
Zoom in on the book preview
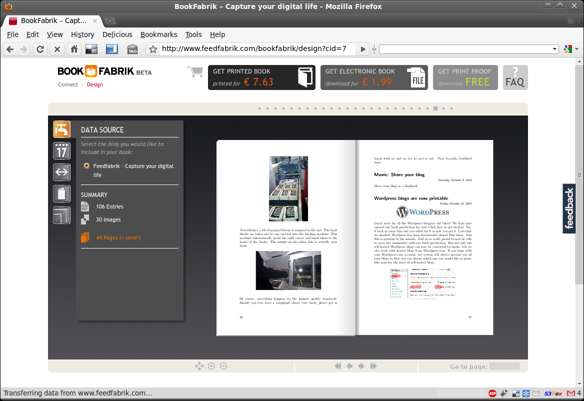click(211, 366)
